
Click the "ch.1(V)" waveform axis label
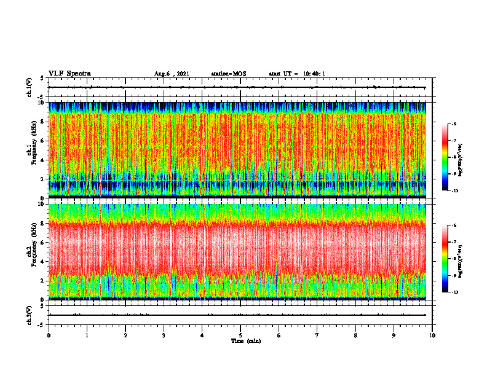30,87
